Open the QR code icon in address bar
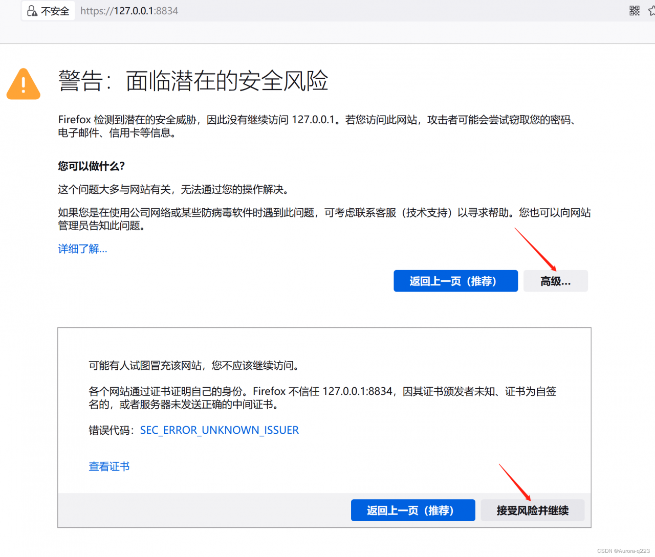The height and width of the screenshot is (557, 655). [x=635, y=11]
